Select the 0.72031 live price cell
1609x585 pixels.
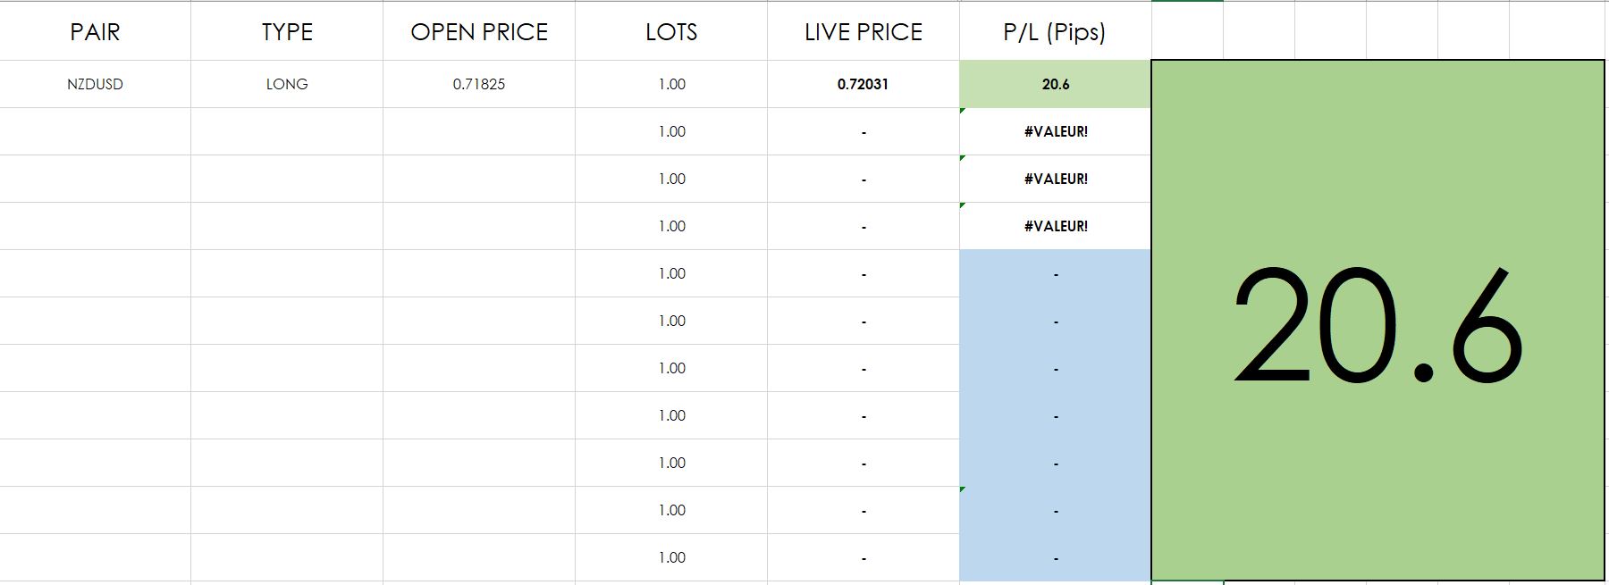tap(863, 84)
